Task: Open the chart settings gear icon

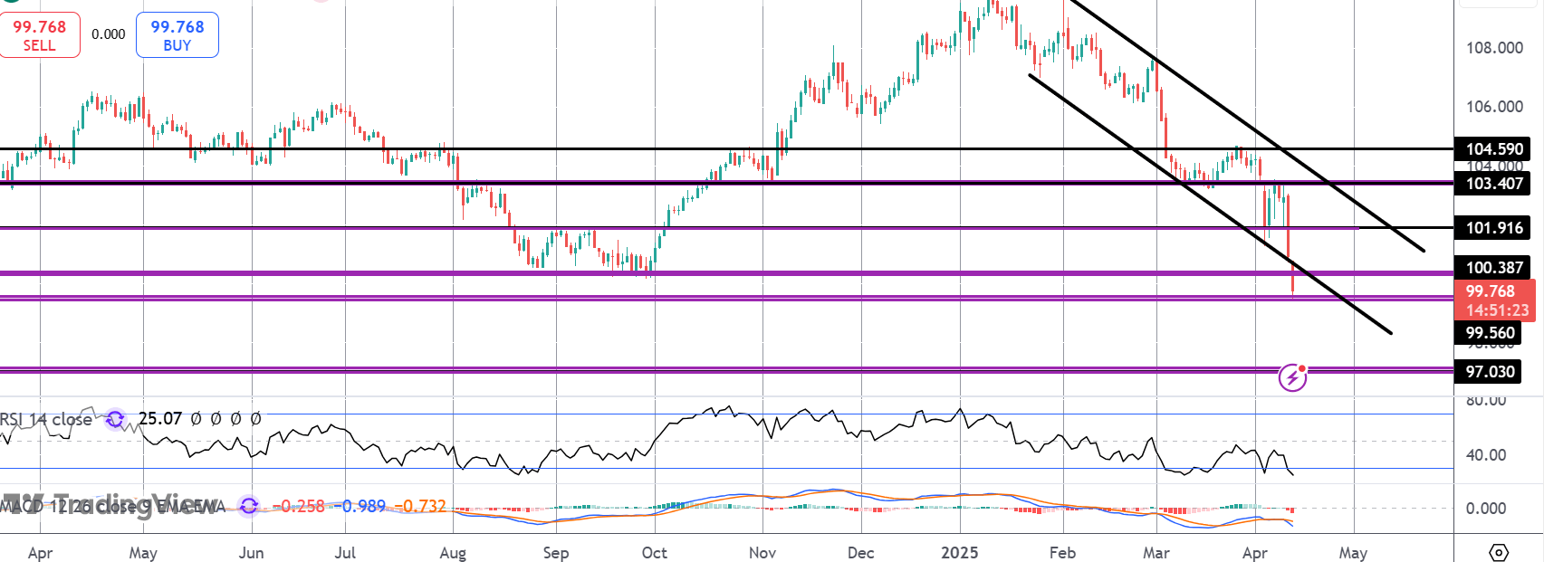Action: coord(1499,552)
